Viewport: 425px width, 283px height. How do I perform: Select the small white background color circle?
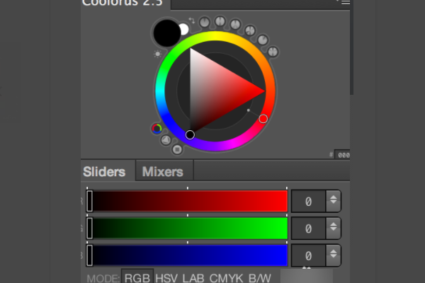click(x=183, y=29)
